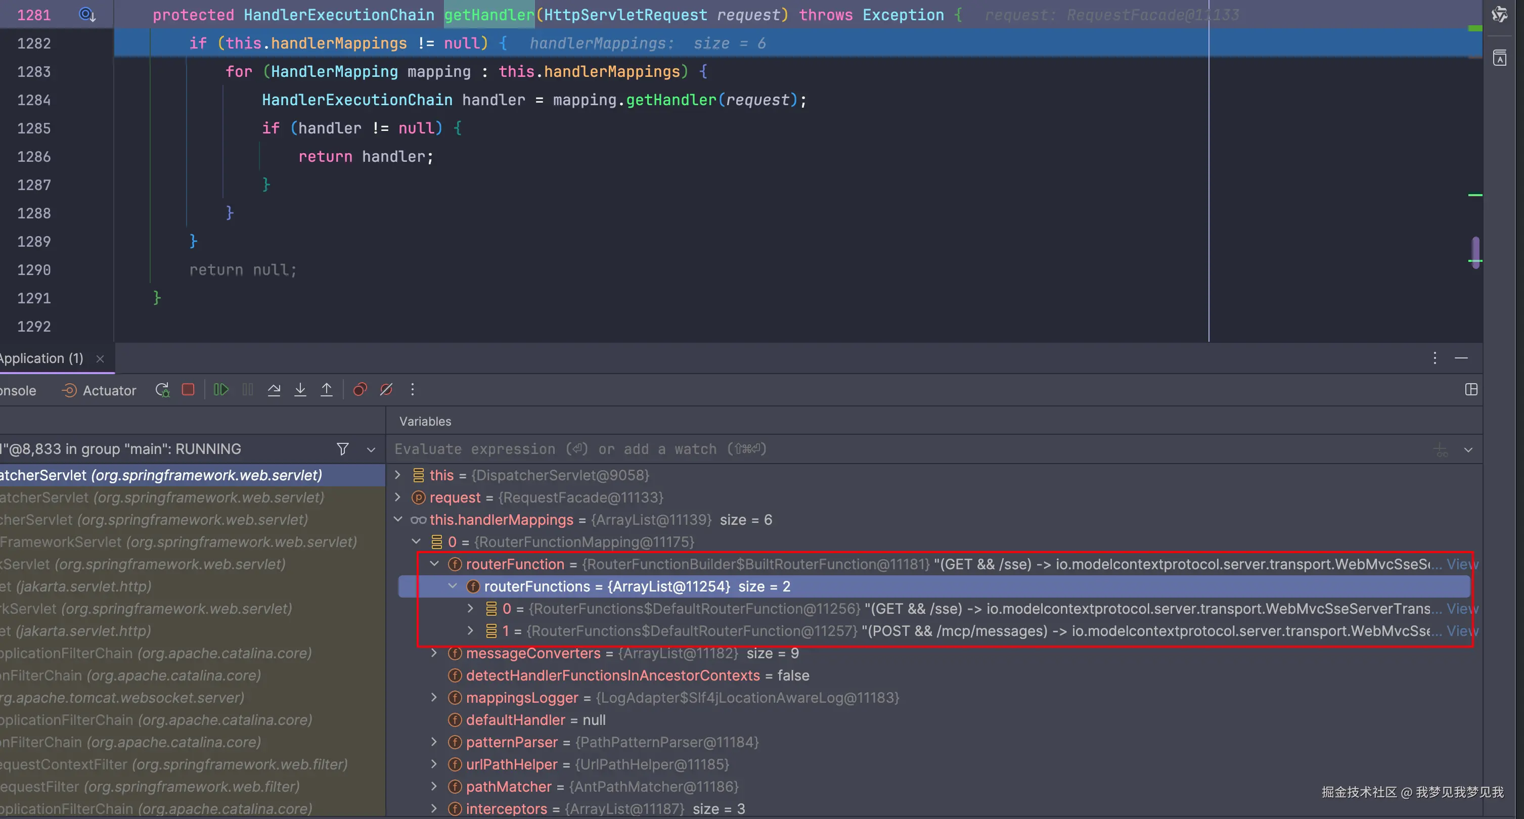Screen dimensions: 1524x819
Task: Expand the evaluate expression history dropdown
Action: click(1468, 450)
